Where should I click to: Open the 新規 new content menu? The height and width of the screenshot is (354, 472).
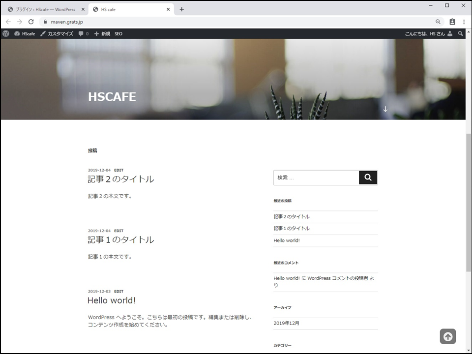pos(102,34)
